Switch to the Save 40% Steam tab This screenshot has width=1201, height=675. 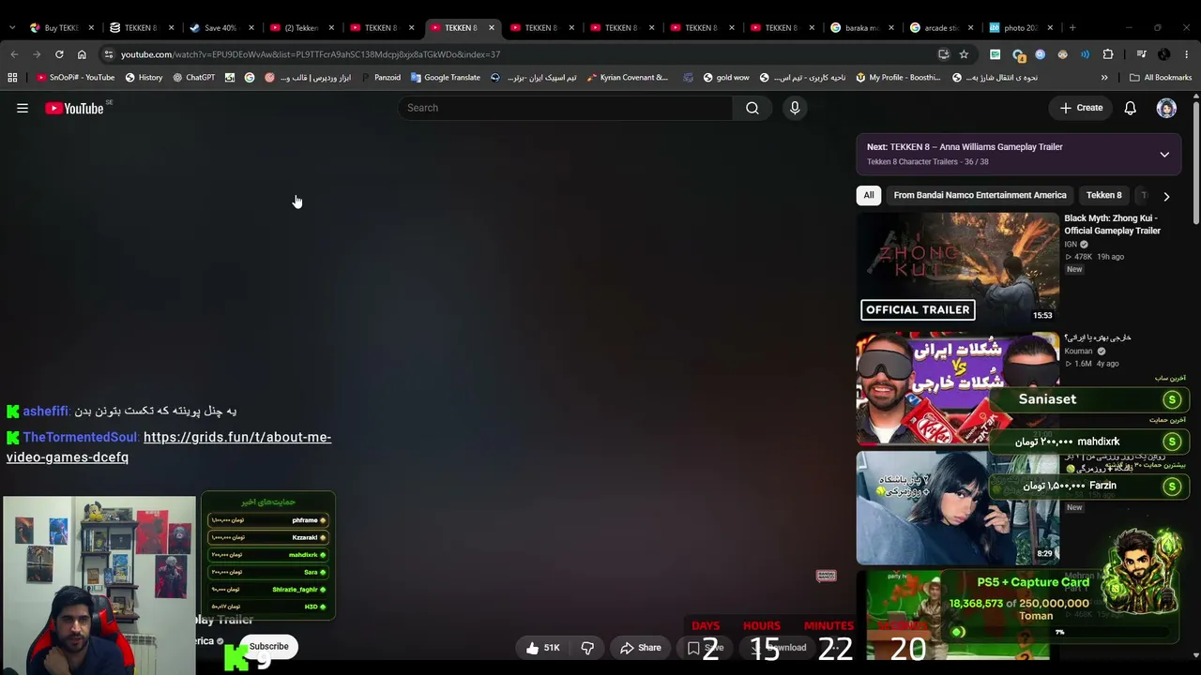click(x=220, y=28)
